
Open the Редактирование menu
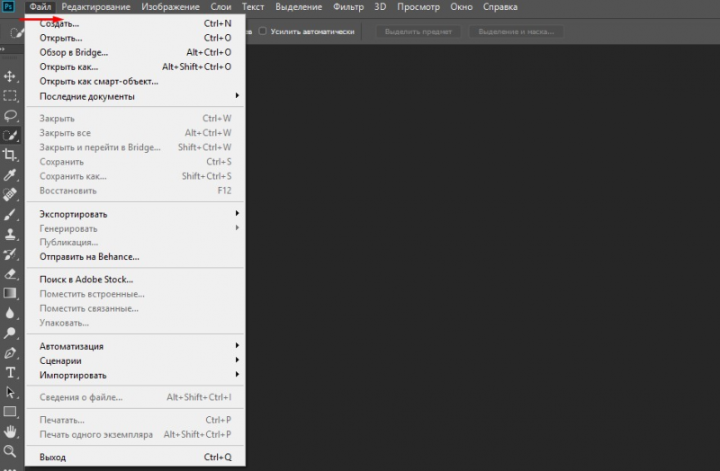point(96,7)
